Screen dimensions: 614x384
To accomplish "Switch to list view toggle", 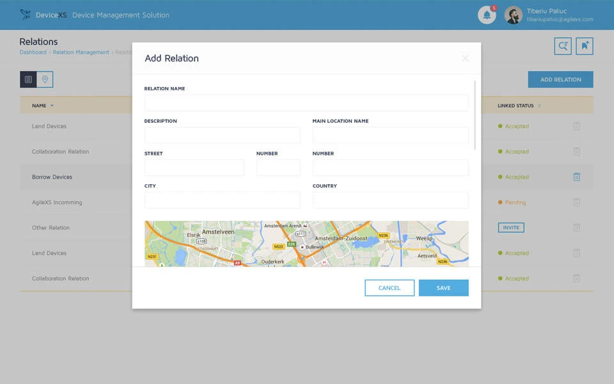I will coord(28,79).
